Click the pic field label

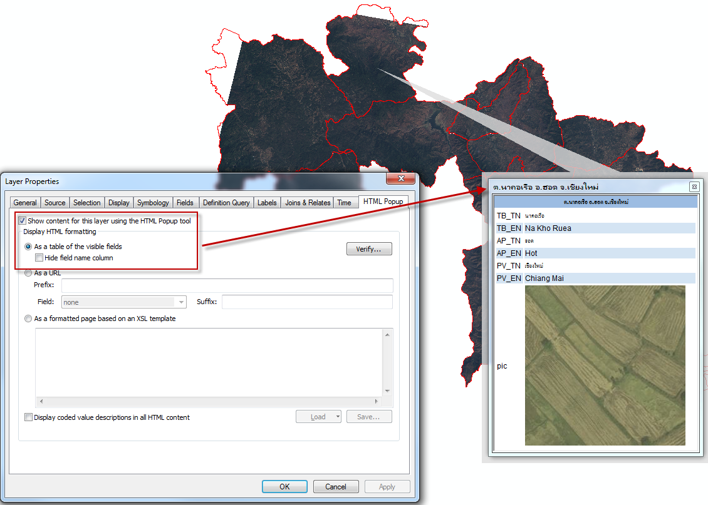click(502, 366)
